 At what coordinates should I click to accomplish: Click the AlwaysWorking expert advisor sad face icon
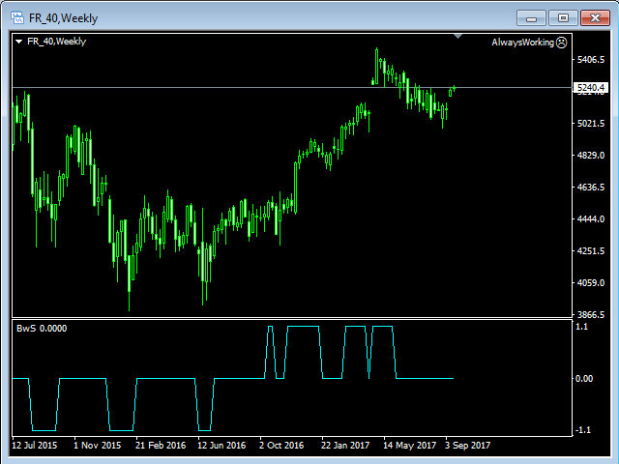click(x=562, y=42)
